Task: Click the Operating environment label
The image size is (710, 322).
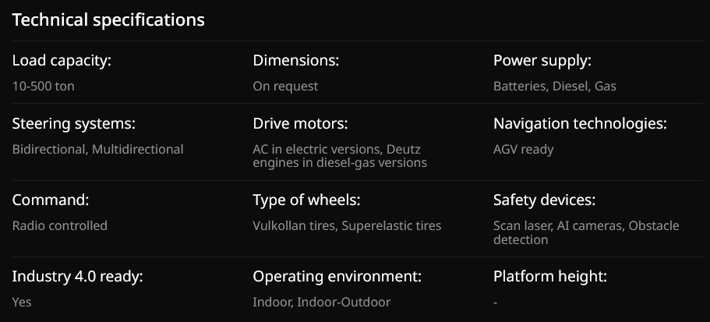Action: click(337, 277)
